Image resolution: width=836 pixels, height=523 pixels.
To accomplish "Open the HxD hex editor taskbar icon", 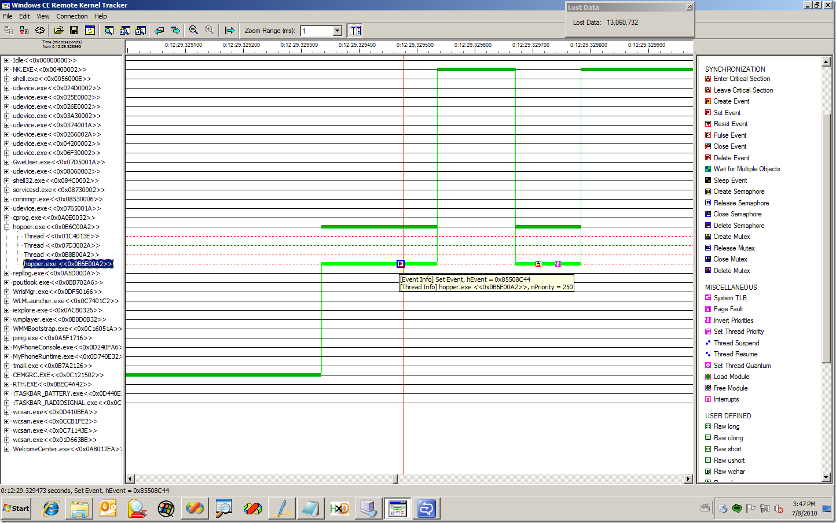I will [340, 509].
